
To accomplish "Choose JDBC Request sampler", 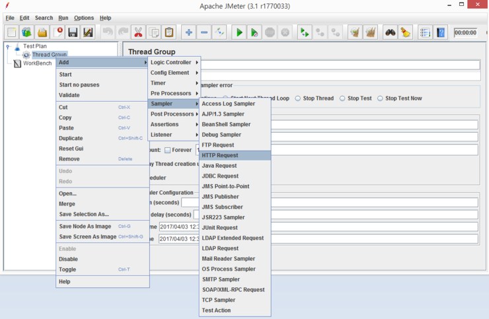I will coord(235,176).
